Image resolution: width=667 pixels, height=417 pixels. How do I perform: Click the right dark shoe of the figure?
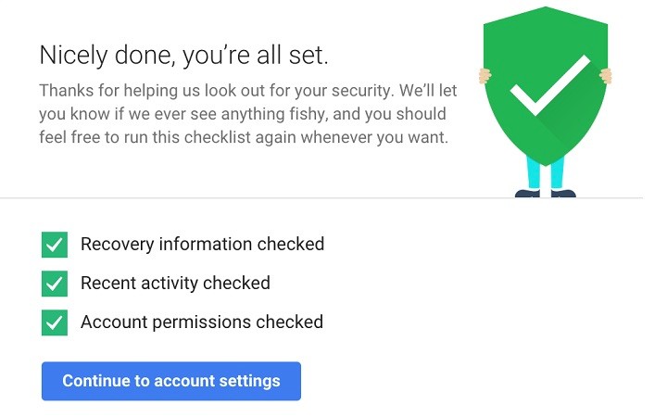(x=562, y=194)
